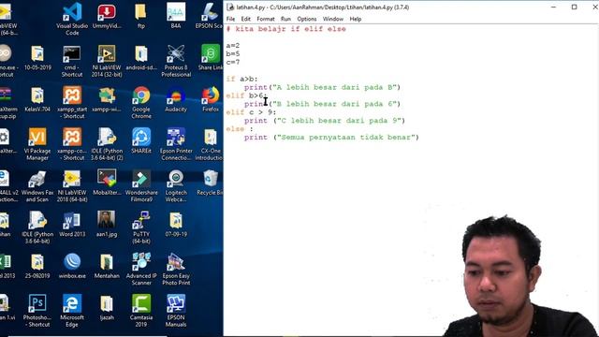Screen dimensions: 599x337
Task: Click the Camtasia 2019 desktop icon
Action: (141, 310)
